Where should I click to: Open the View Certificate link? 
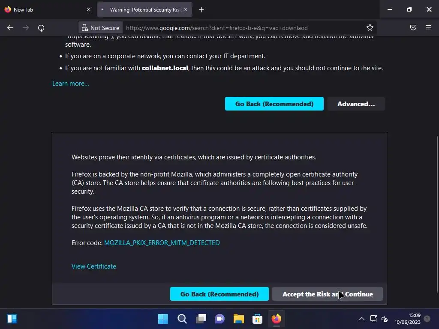click(94, 266)
